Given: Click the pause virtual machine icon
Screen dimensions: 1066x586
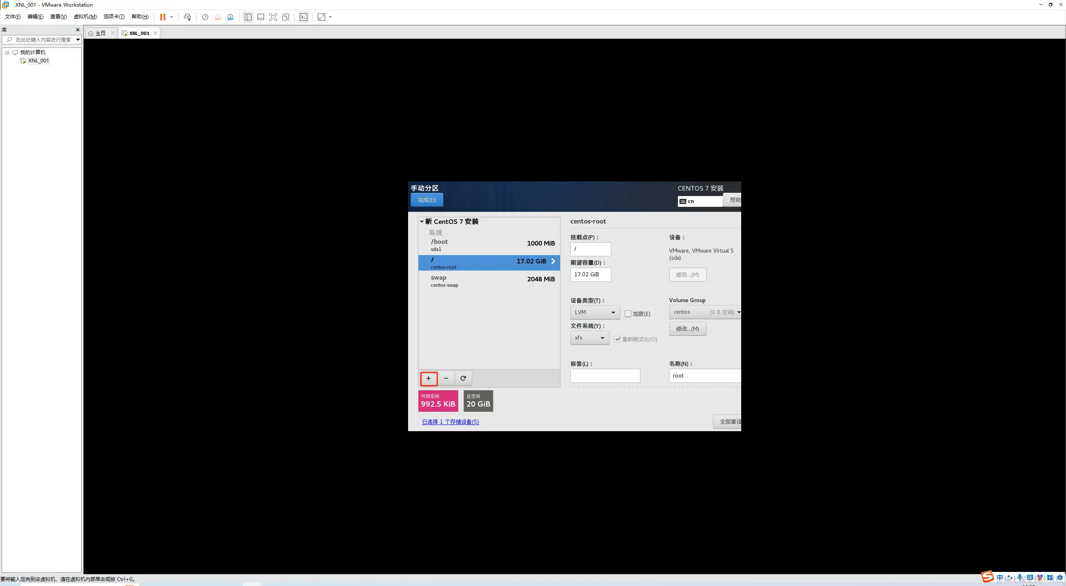Looking at the screenshot, I should 162,17.
